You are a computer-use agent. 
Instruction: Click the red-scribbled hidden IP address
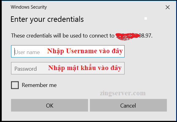click(128, 36)
